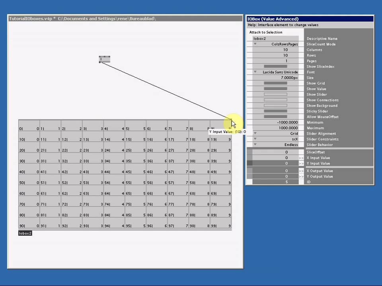Screen dimensions: 382x286
Task: Select the small IOBox node at top of patch
Action: [105, 59]
